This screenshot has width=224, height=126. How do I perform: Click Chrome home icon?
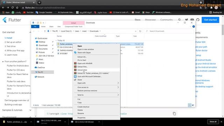(x=17, y=8)
